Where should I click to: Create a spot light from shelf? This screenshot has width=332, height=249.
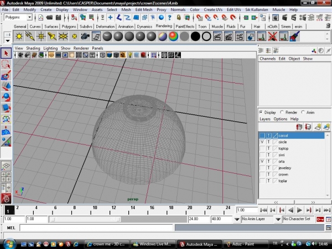(x=52, y=37)
